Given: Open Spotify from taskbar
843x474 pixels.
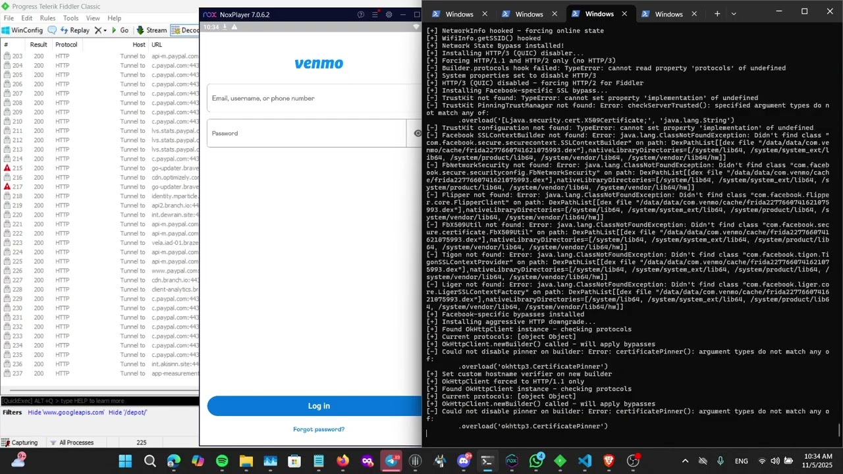Looking at the screenshot, I should pos(222,461).
